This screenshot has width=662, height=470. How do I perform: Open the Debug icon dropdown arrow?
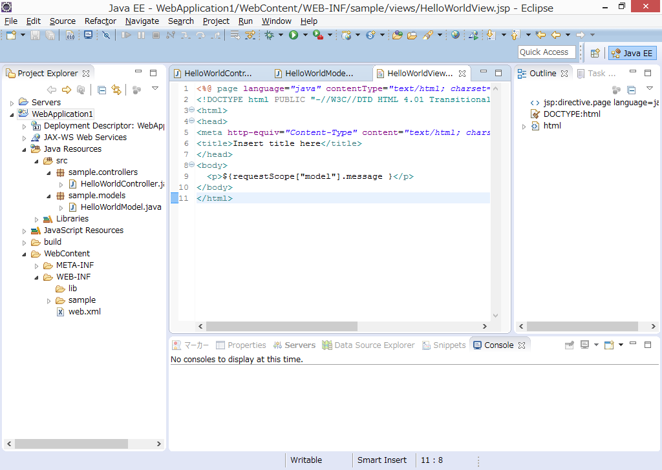[x=281, y=35]
